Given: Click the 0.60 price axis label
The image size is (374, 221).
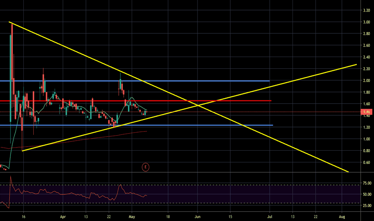Looking at the screenshot, I should (x=366, y=162).
